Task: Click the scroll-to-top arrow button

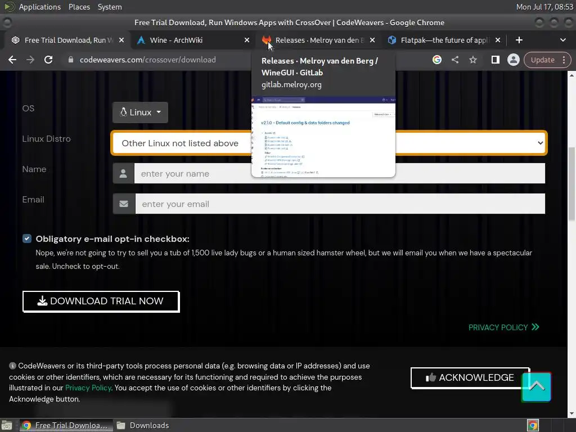Action: 536,387
